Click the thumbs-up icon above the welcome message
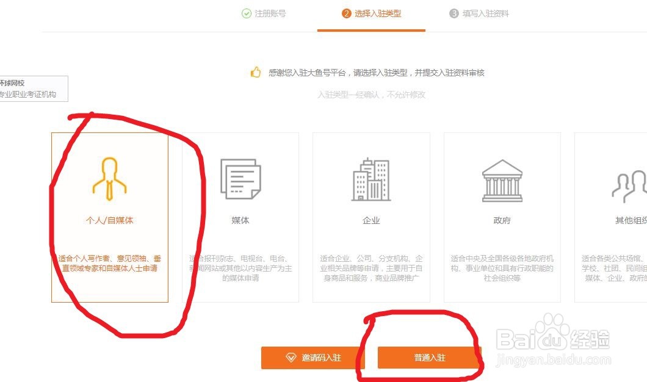The width and height of the screenshot is (647, 382). coord(255,72)
